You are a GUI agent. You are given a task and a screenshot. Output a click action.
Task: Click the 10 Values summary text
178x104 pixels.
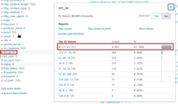(76, 16)
